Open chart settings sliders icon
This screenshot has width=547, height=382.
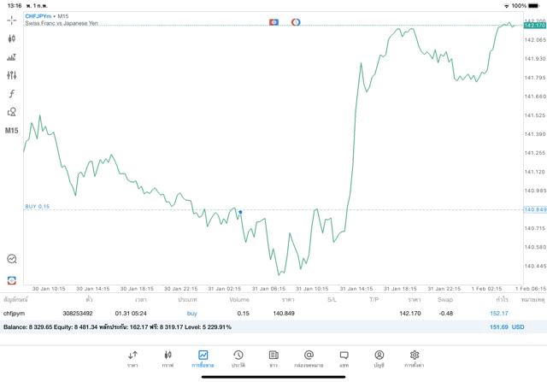[x=11, y=75]
